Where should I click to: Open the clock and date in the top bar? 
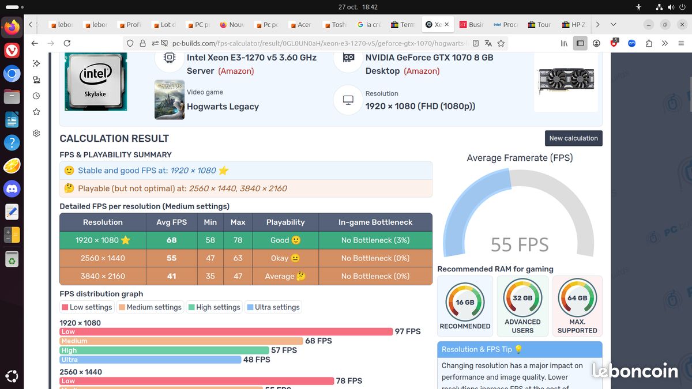tap(358, 7)
